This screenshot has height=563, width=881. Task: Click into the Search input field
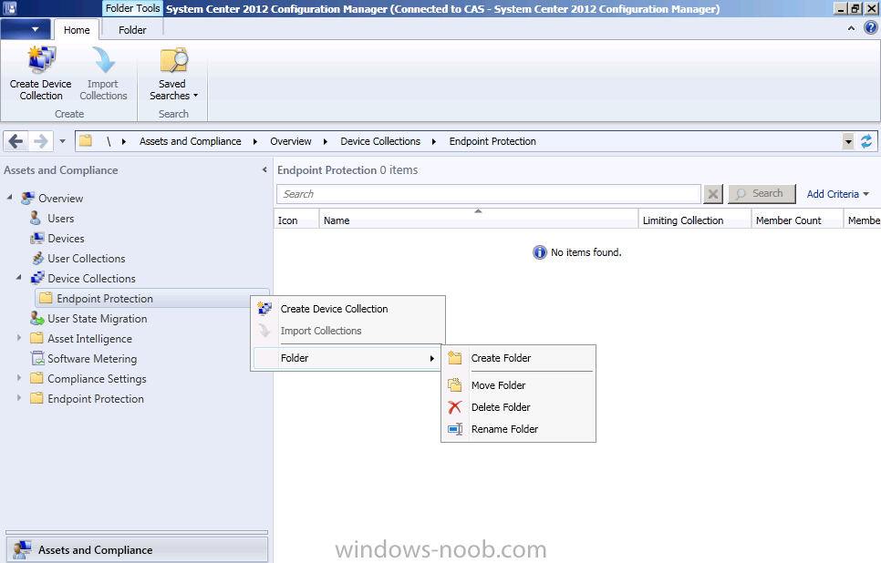click(488, 194)
